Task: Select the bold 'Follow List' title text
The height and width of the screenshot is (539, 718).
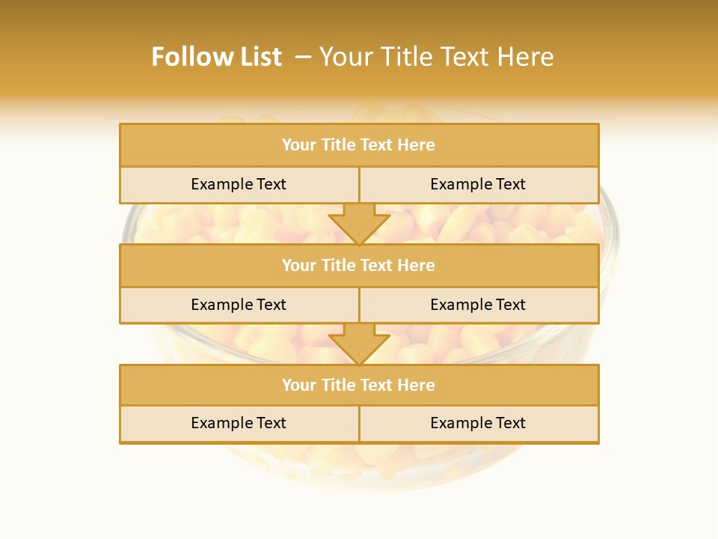Action: 216,57
